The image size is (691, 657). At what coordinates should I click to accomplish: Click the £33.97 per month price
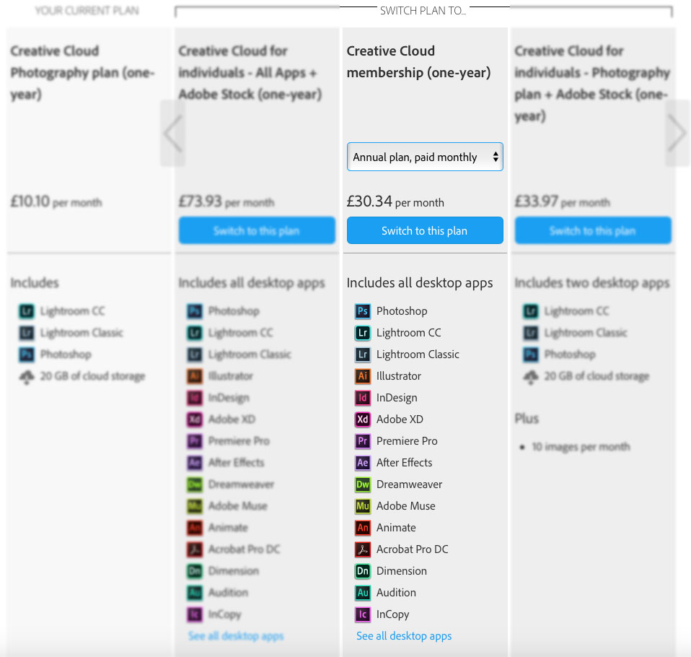coord(563,201)
